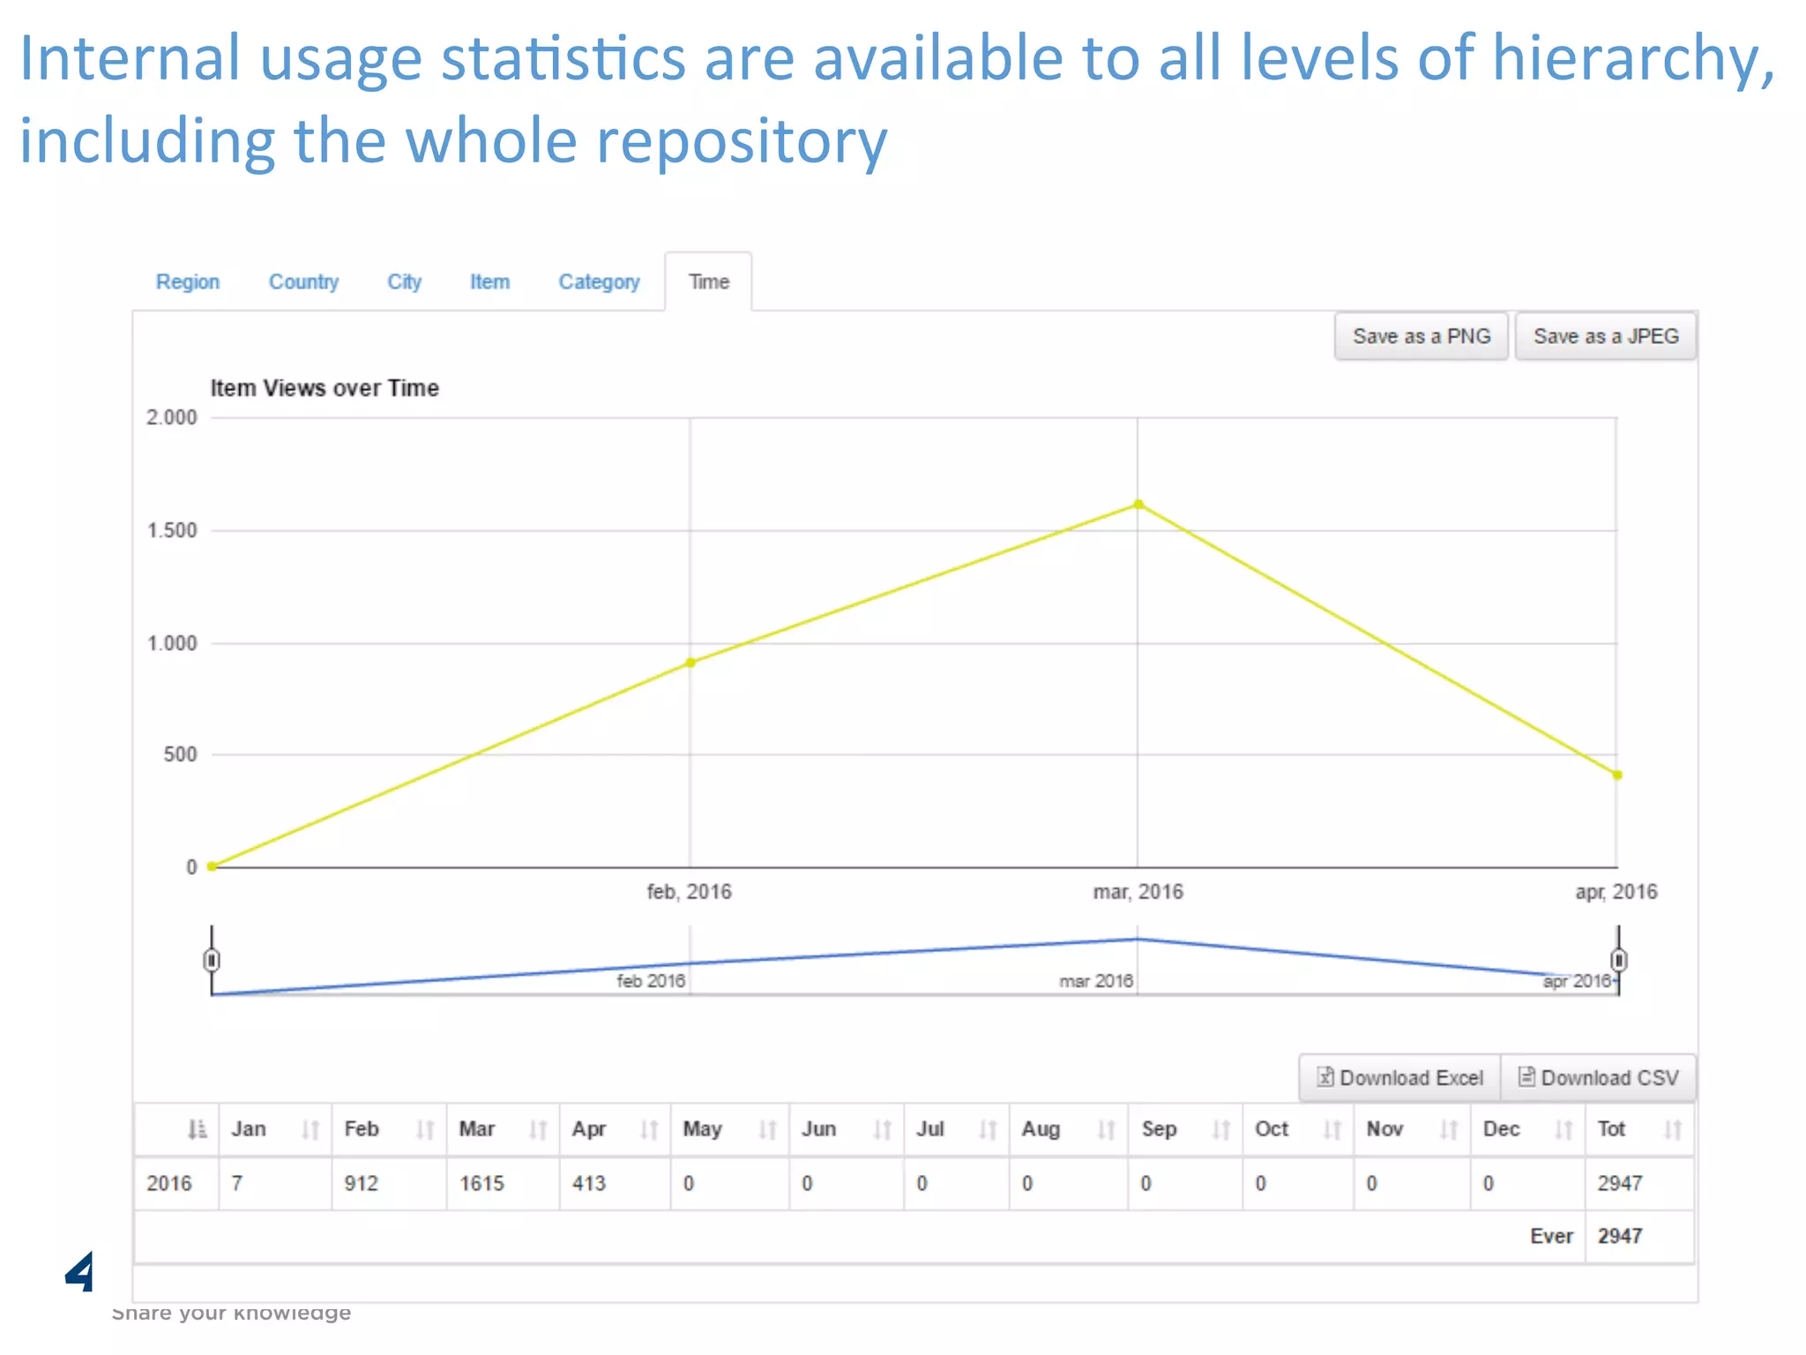The width and height of the screenshot is (1806, 1355).
Task: Select the 2016 year row label
Action: 168,1184
